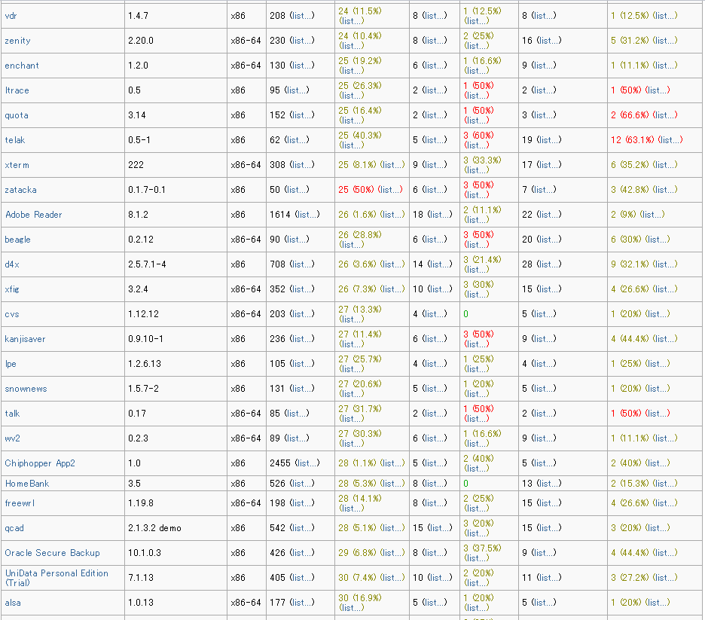Screen dimensions: 705x620
Task: Follow the kanjisaver link
Action: [x=25, y=339]
